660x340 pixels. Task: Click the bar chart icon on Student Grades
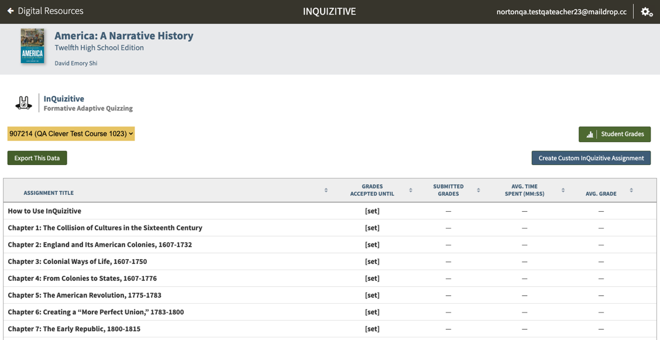590,134
